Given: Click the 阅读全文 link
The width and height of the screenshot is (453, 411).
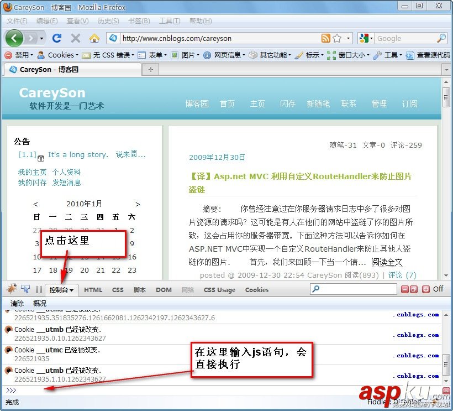Looking at the screenshot, I should 387,262.
